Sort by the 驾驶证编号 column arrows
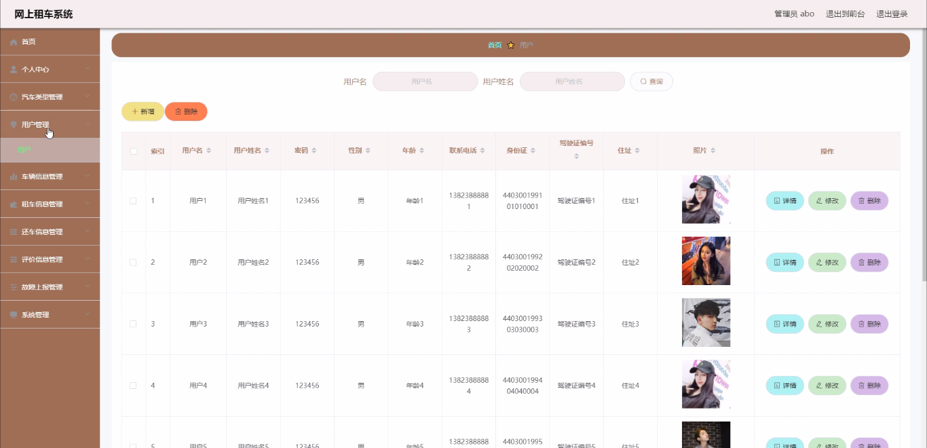 [577, 157]
